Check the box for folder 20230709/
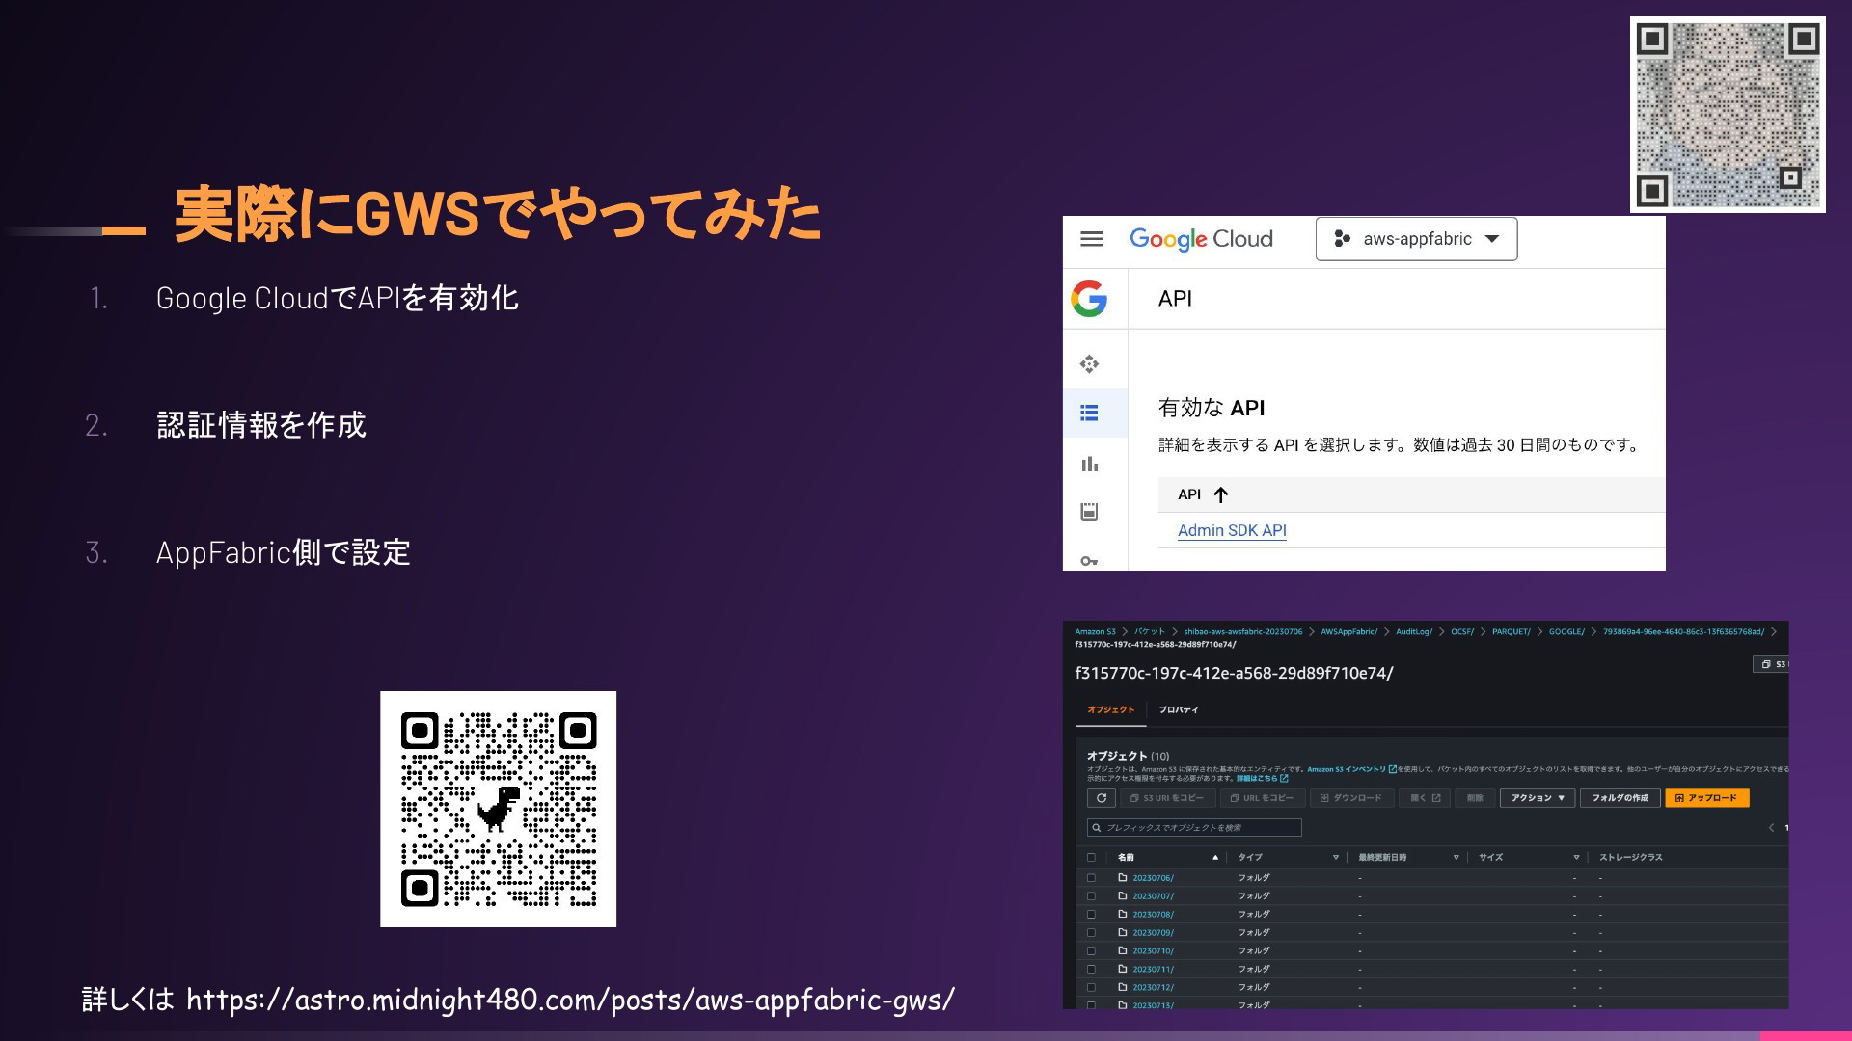This screenshot has width=1852, height=1041. coord(1092,932)
